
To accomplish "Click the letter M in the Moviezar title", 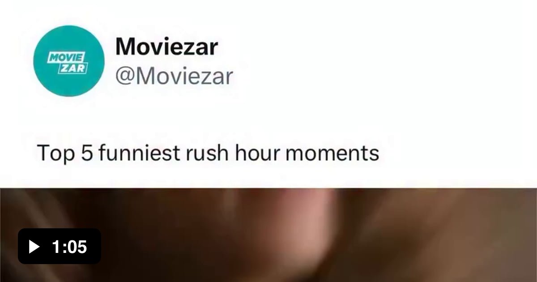I will (125, 47).
